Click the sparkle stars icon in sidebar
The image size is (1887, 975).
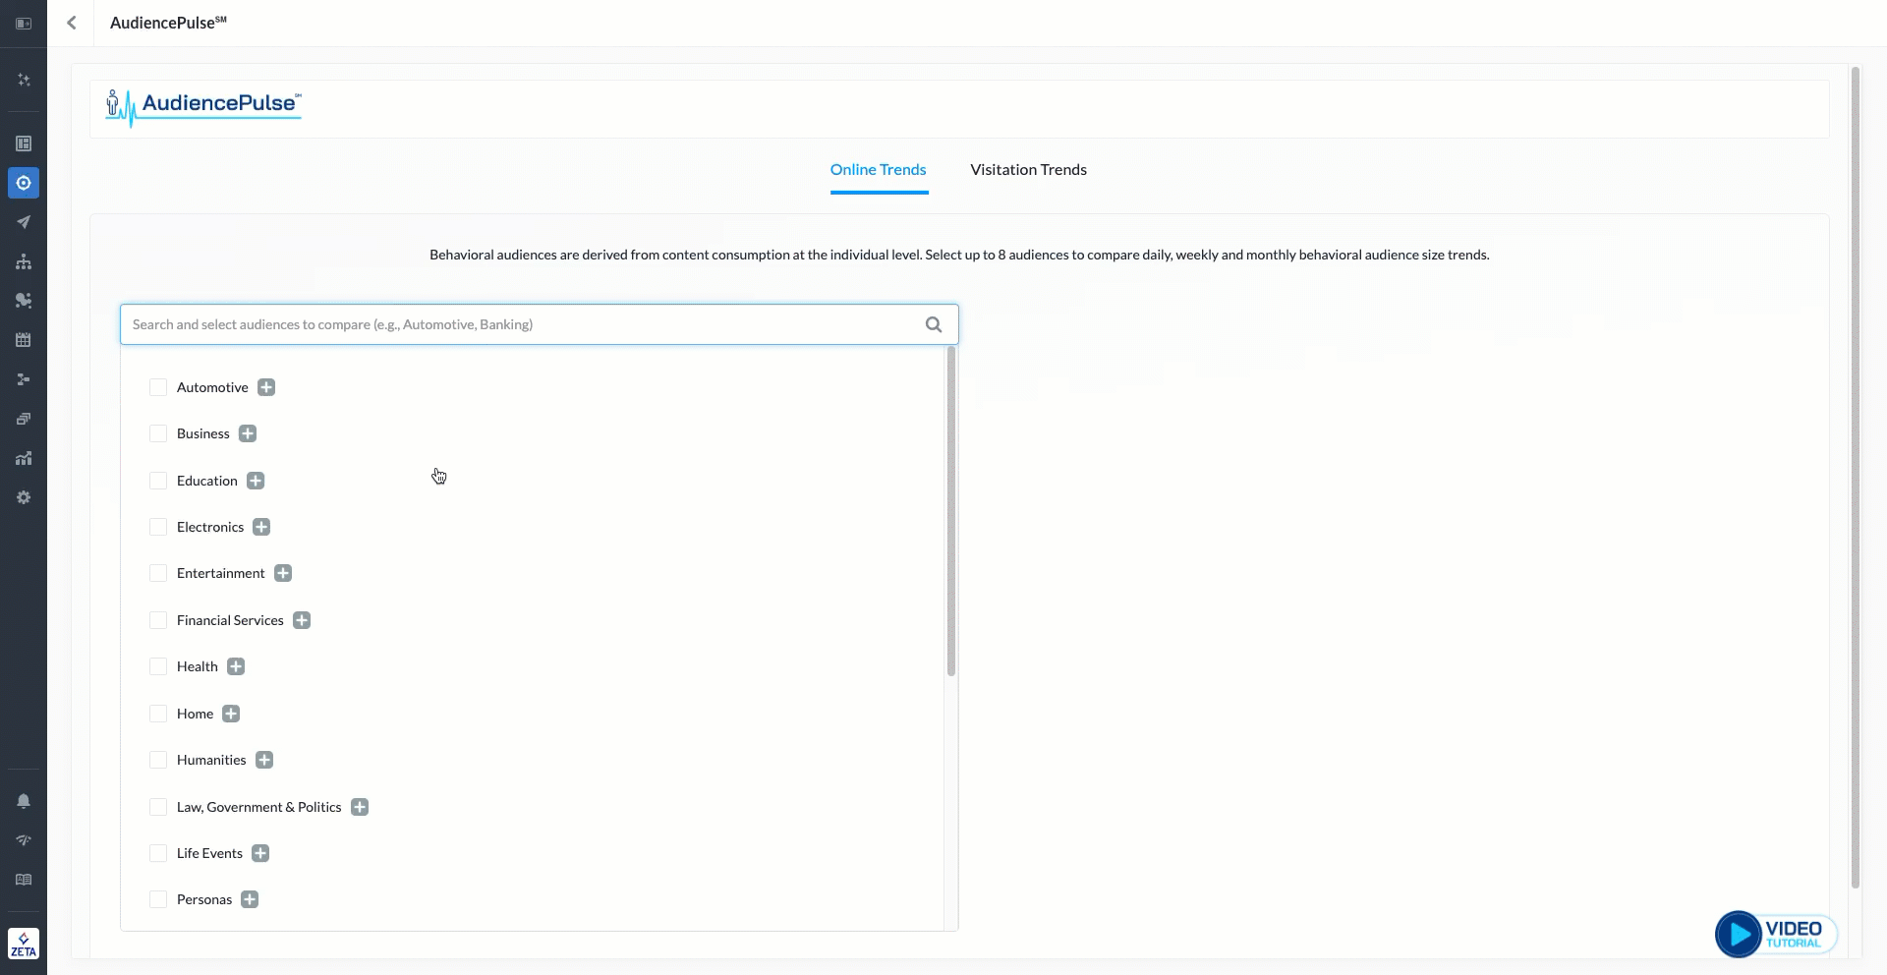tap(24, 80)
